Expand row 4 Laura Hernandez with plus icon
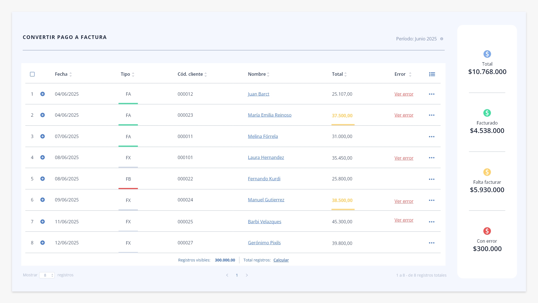The width and height of the screenshot is (538, 303). pos(43,157)
